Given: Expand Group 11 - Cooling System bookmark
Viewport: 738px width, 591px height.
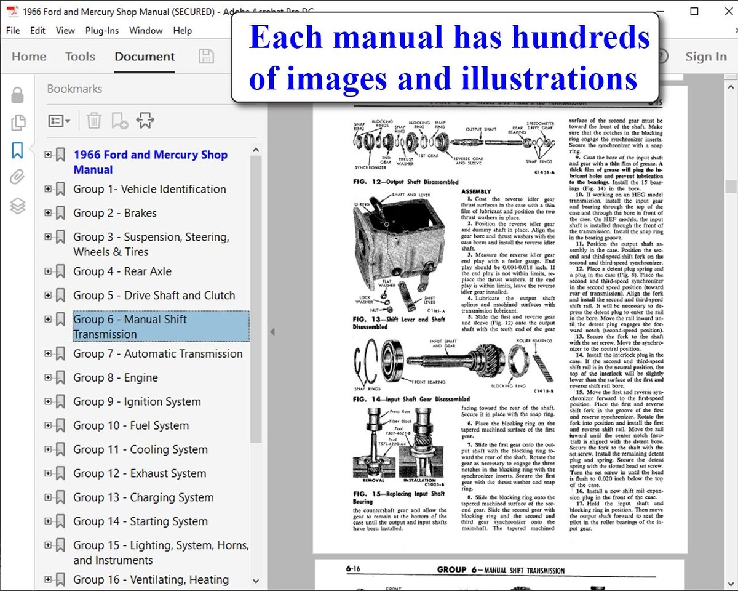Looking at the screenshot, I should tap(48, 449).
